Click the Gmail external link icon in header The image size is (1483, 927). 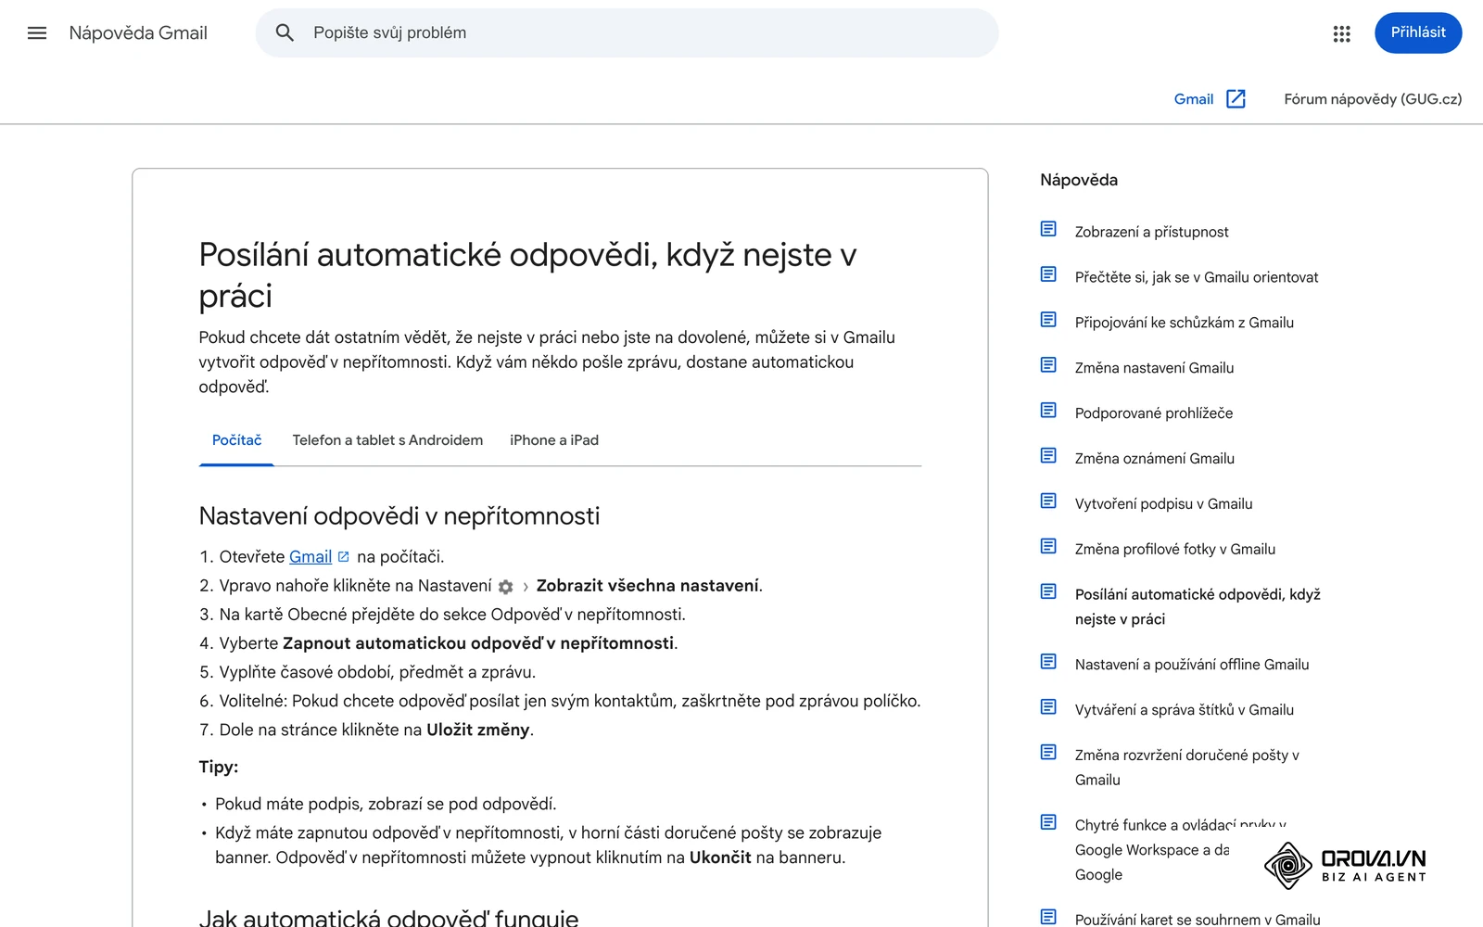1236,99
